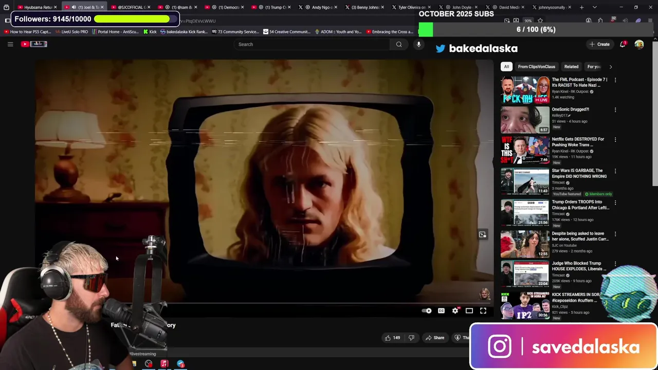Screen dimensions: 658x370
Task: Activate voice search microphone icon
Action: (x=418, y=44)
